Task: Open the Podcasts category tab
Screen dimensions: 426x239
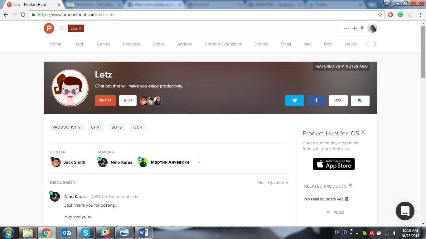Action: pos(131,44)
